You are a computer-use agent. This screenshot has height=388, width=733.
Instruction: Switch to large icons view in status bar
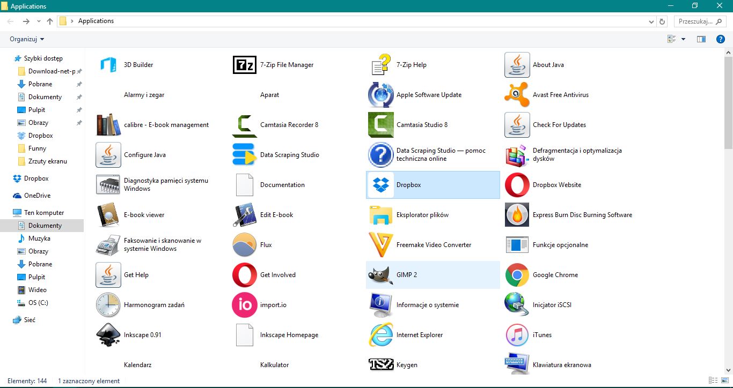(x=724, y=380)
